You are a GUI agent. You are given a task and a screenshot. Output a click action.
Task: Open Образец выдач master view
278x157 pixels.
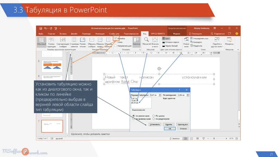[x=100, y=42]
